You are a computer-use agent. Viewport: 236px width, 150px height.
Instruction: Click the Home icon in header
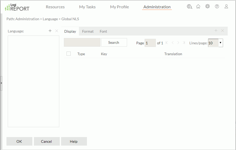pos(198,6)
